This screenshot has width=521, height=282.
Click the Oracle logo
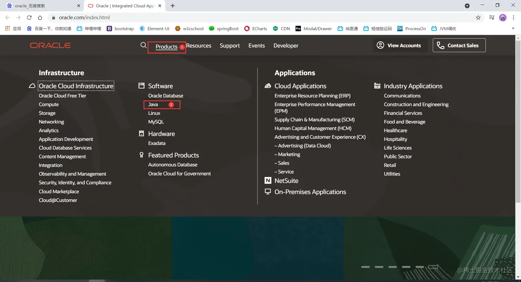50,46
